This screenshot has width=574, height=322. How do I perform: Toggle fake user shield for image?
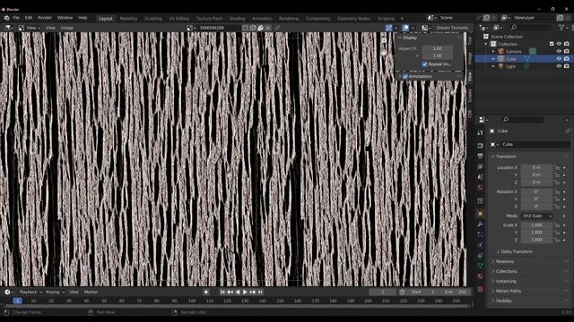[x=245, y=28]
